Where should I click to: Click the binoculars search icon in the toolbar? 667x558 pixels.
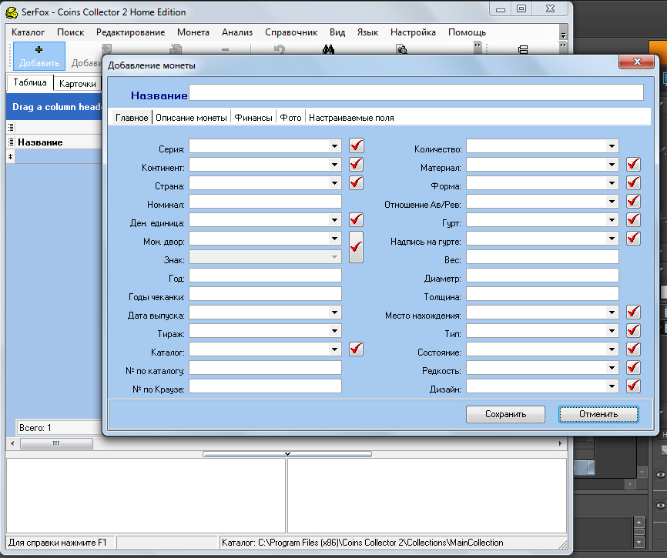tap(328, 50)
